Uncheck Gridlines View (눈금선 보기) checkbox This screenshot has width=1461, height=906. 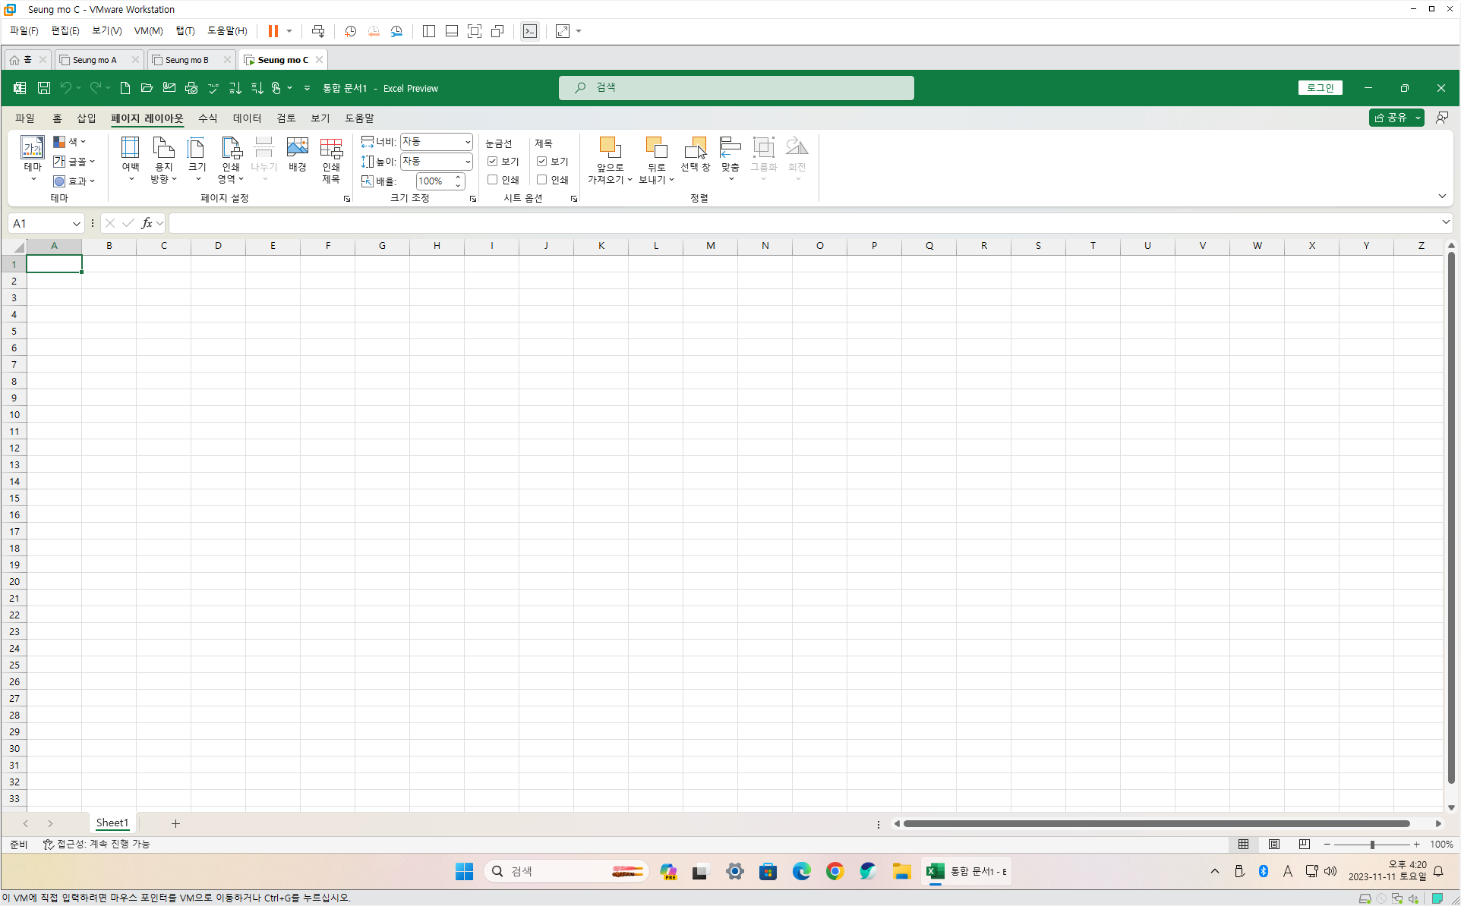(x=493, y=162)
